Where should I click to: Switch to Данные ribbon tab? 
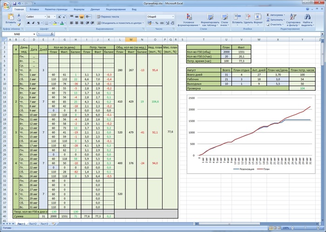point(95,9)
